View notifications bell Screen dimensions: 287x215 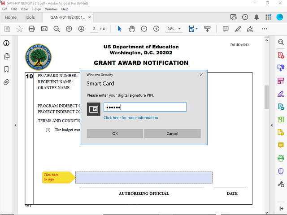[x=257, y=17]
